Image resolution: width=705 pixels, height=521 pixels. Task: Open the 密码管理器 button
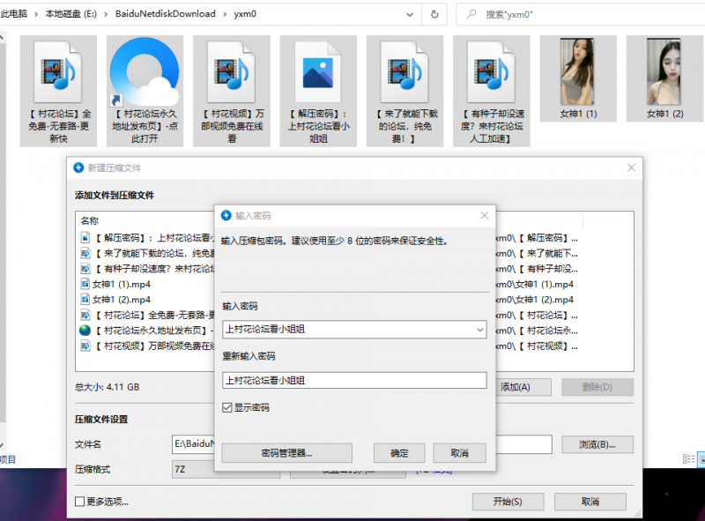pyautogui.click(x=286, y=453)
